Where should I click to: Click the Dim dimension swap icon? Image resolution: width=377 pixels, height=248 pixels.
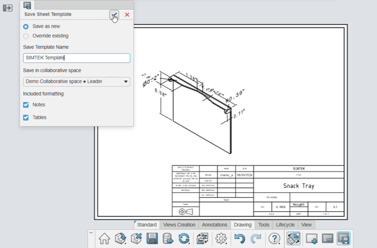click(203, 239)
